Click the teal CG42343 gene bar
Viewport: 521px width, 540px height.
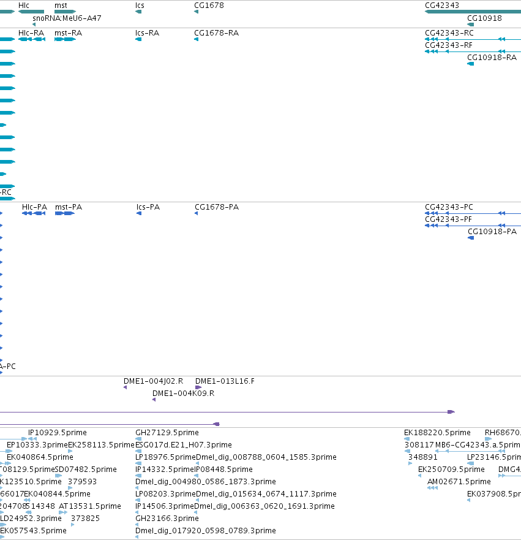coord(473,12)
